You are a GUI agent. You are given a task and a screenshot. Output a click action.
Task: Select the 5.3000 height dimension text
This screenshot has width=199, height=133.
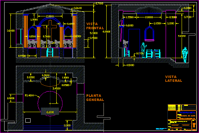(94, 33)
